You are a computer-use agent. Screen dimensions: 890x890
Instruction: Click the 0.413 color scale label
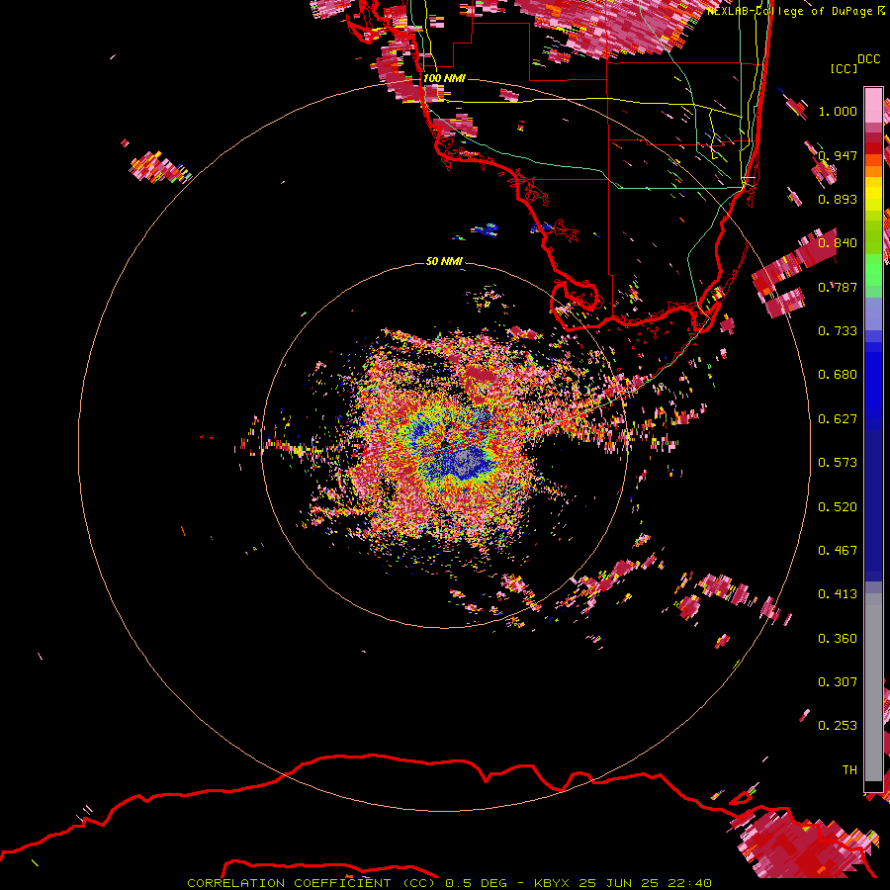[838, 593]
